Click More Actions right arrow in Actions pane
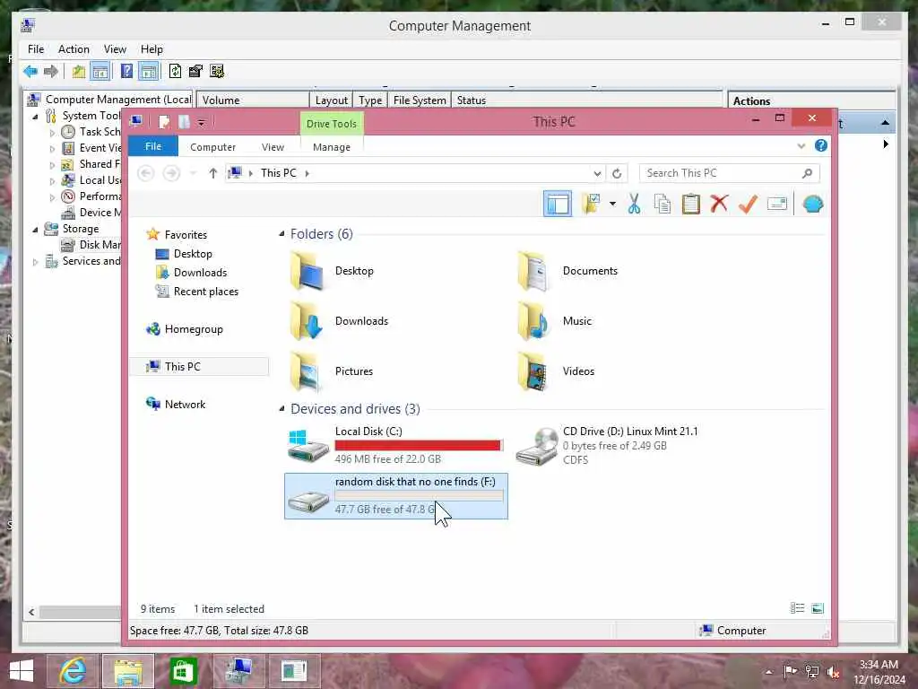 (x=886, y=144)
